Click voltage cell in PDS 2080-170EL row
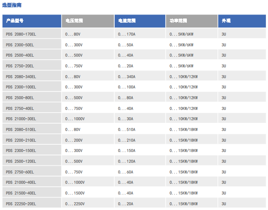This screenshot has width=268, height=210. tap(88, 34)
